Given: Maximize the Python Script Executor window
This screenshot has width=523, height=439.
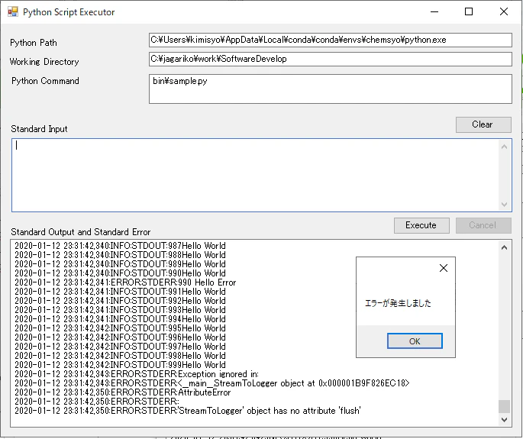Looking at the screenshot, I should 469,12.
